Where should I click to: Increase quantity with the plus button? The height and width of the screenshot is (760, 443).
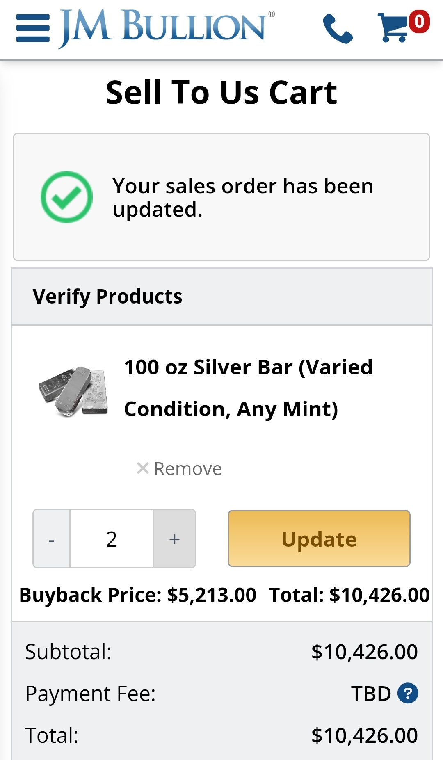(174, 539)
